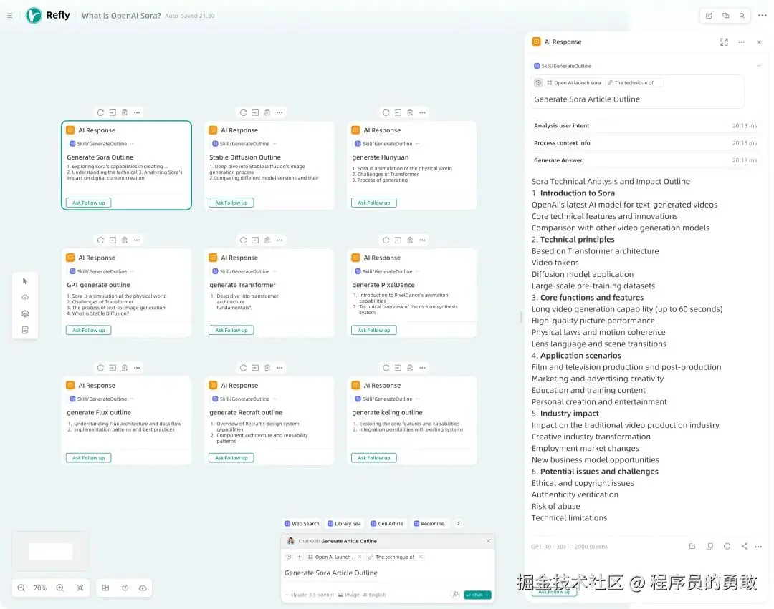Open the AI Response panel options menu
The height and width of the screenshot is (609, 774).
(x=742, y=42)
